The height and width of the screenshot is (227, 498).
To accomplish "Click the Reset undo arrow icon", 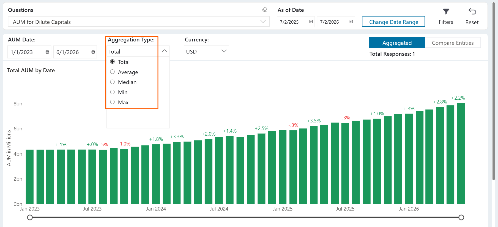I will [472, 11].
